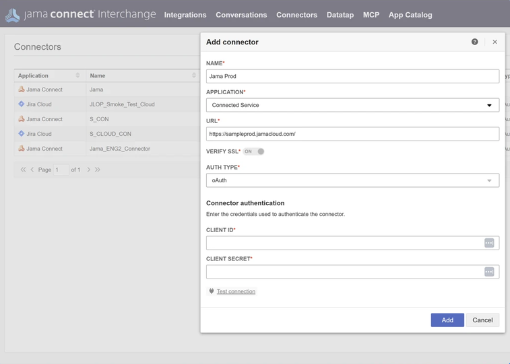Click the Cancel button

pyautogui.click(x=482, y=320)
